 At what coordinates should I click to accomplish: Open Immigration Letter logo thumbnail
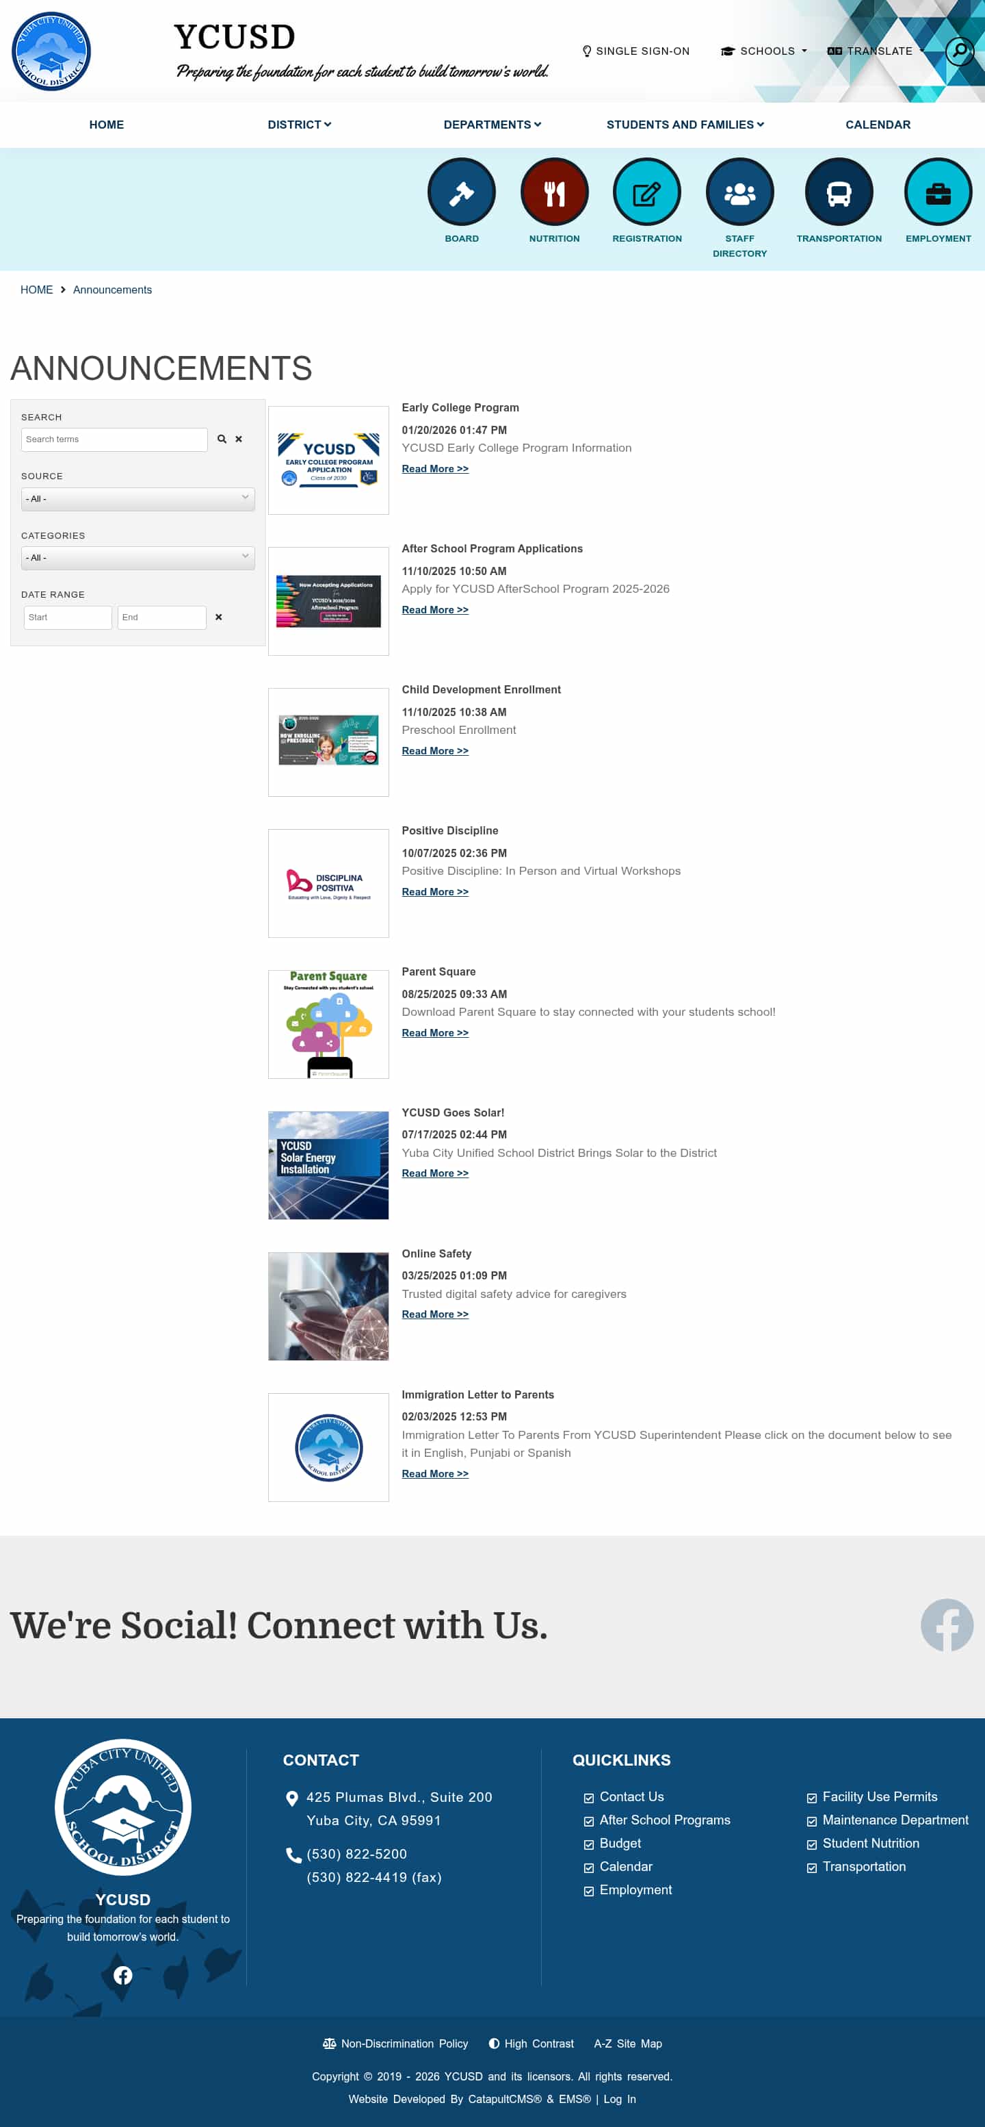tap(328, 1447)
